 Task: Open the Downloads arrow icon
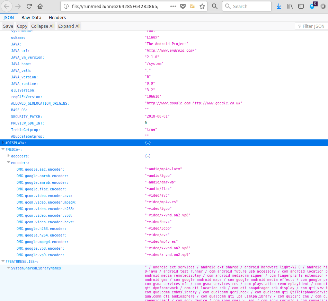[278, 6]
